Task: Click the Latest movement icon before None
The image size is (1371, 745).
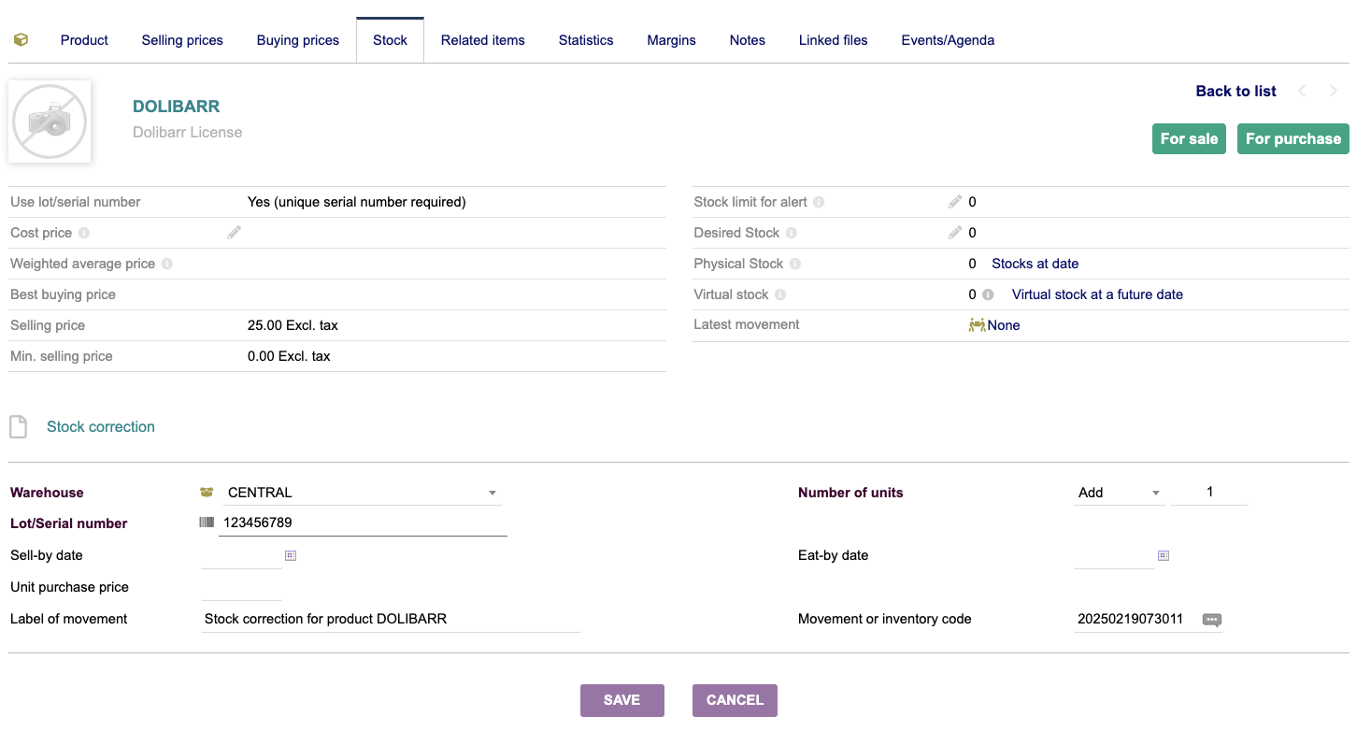Action: point(977,325)
